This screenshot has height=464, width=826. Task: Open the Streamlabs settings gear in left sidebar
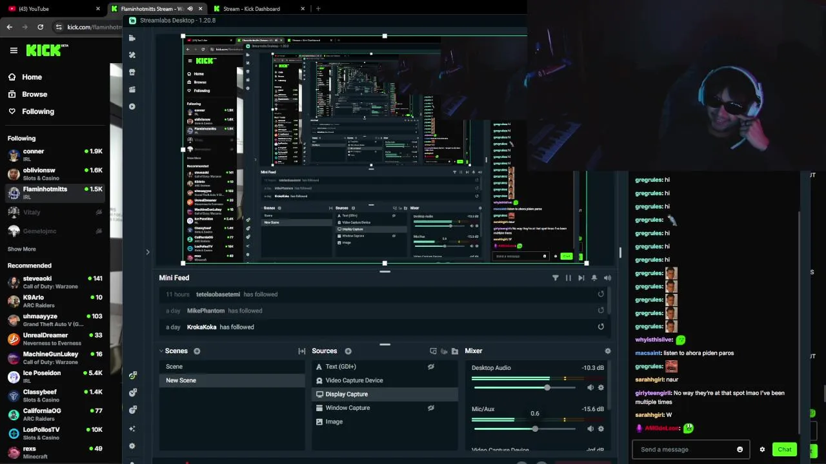(132, 446)
